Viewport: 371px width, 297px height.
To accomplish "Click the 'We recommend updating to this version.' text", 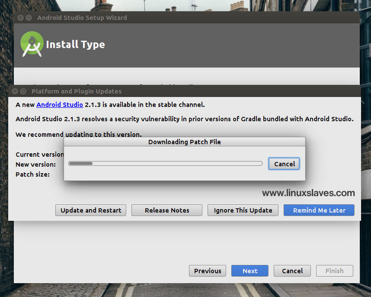I will point(78,134).
